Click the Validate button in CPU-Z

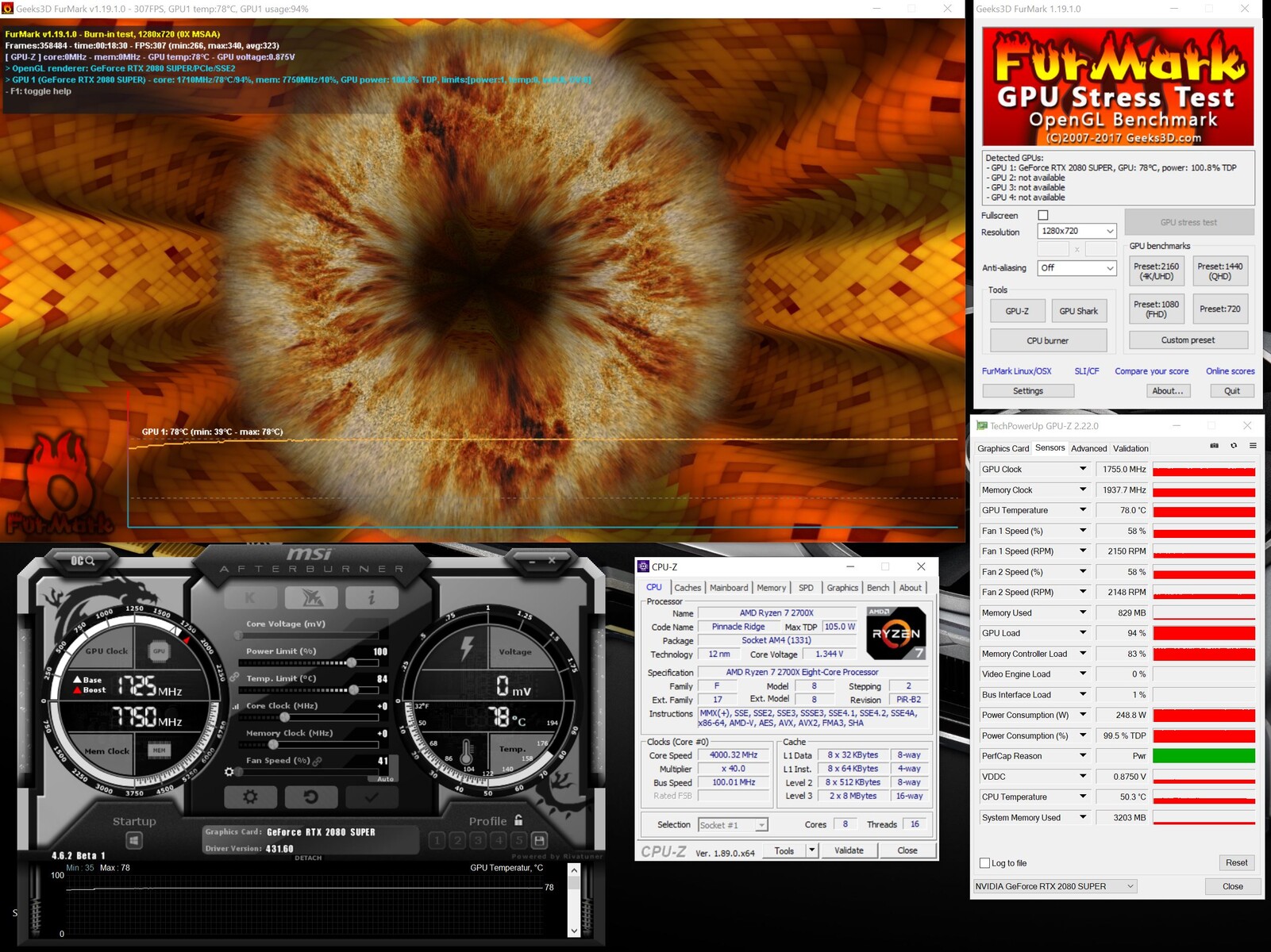pyautogui.click(x=849, y=850)
